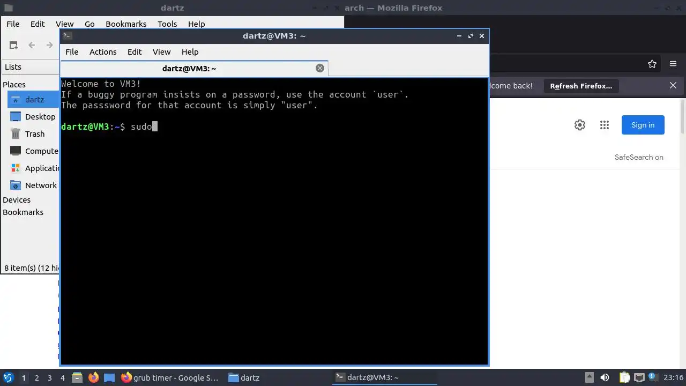Open View menu in file manager
This screenshot has width=686, height=386.
64,24
